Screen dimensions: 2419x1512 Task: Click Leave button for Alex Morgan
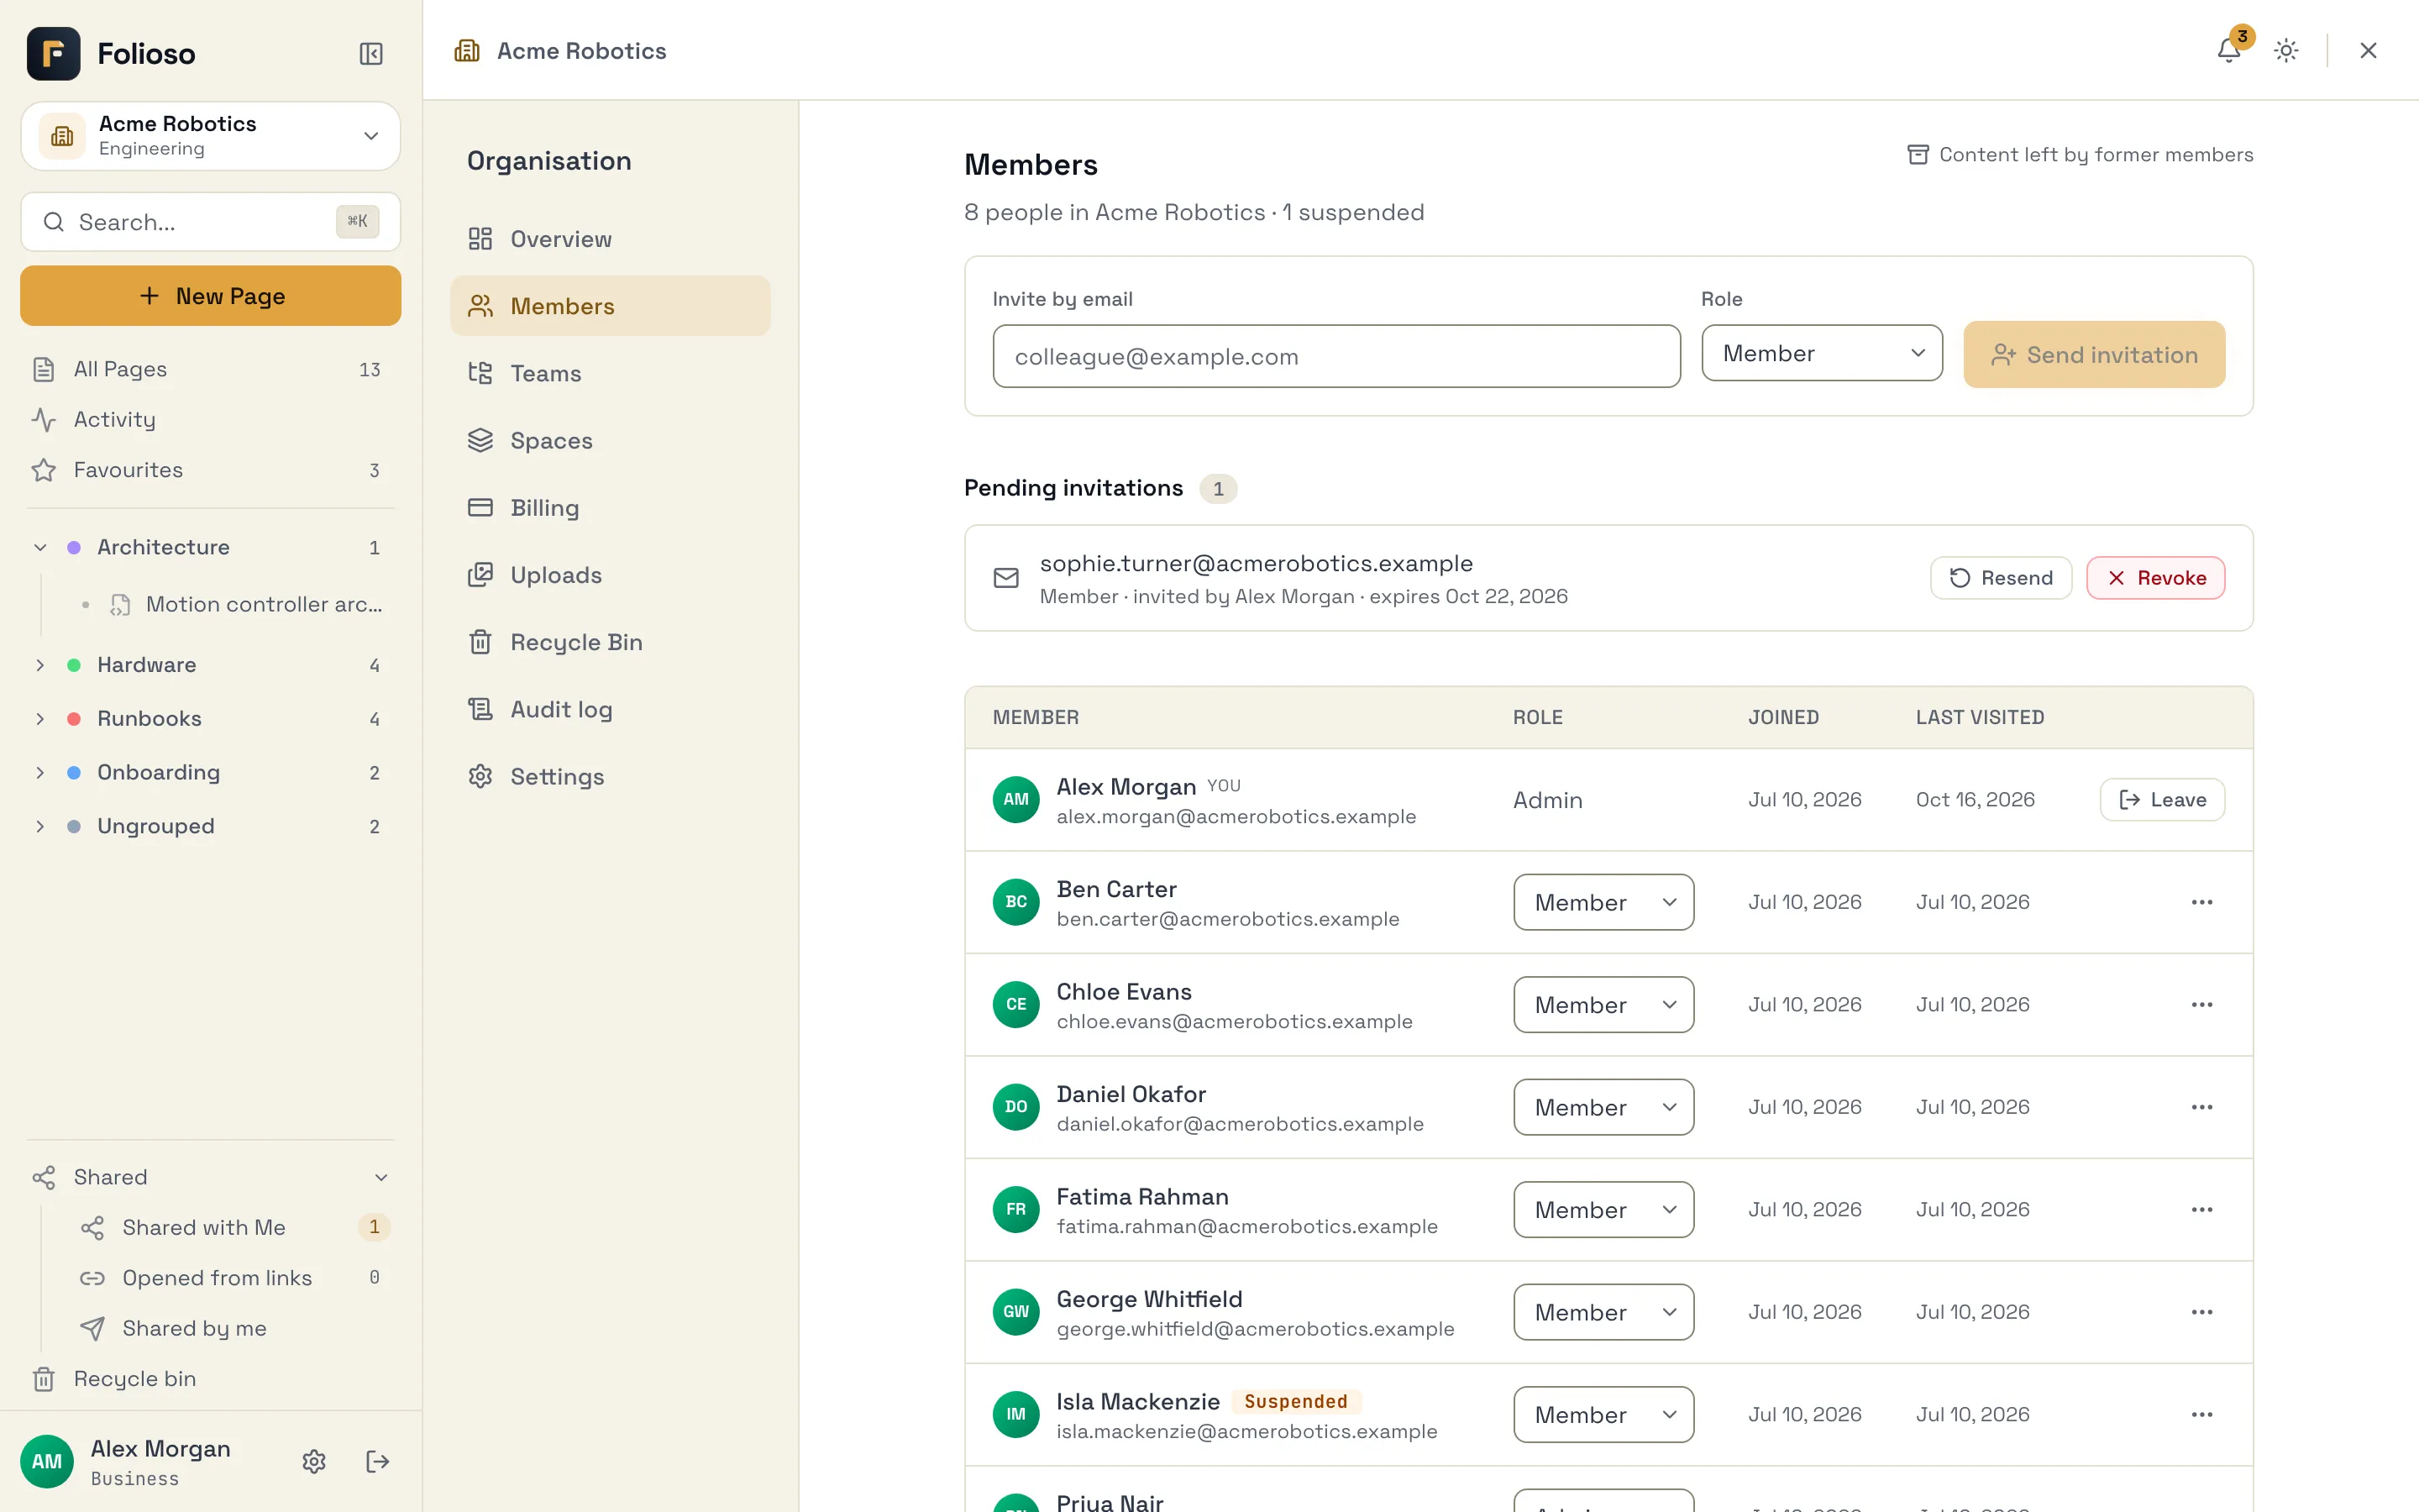2161,799
